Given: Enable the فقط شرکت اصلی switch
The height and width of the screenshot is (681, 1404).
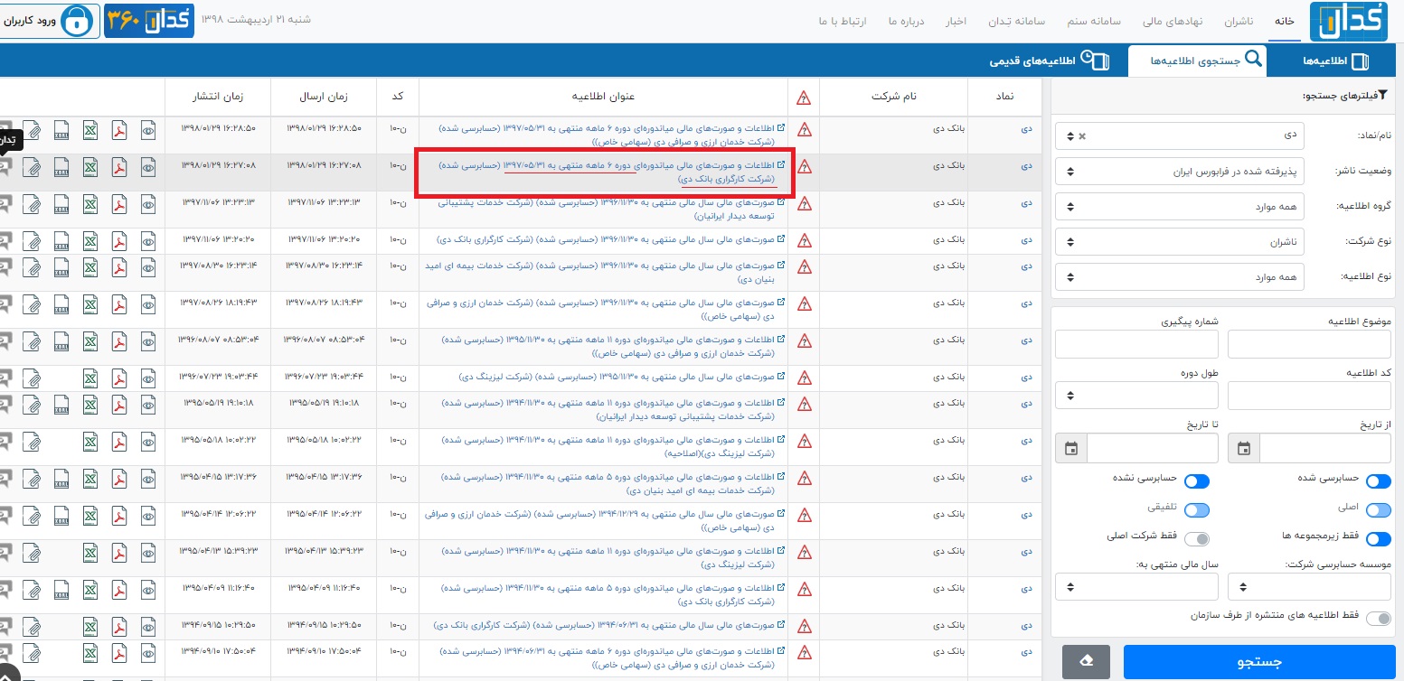Looking at the screenshot, I should (x=1196, y=539).
